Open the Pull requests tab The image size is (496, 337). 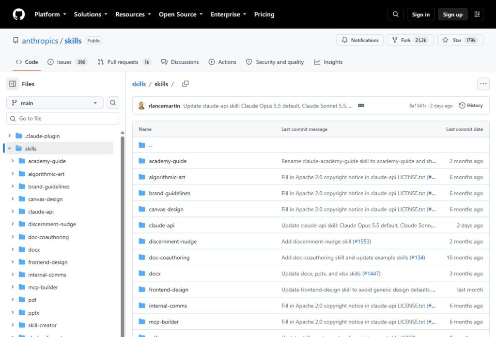[x=124, y=62]
